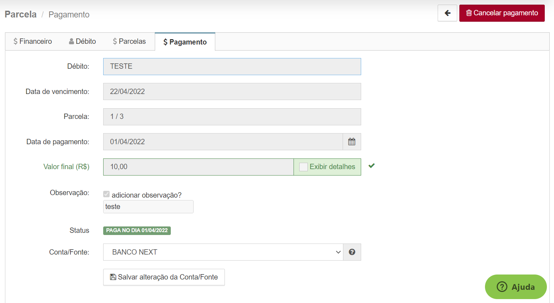
Task: Click the back arrow button
Action: (447, 13)
